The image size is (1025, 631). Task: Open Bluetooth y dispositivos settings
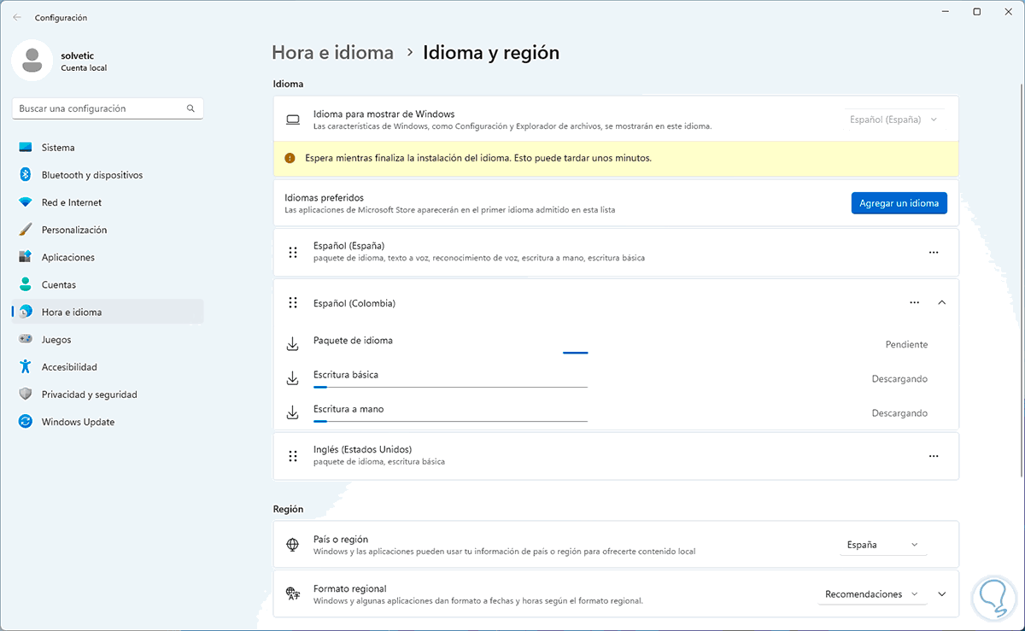pos(91,175)
